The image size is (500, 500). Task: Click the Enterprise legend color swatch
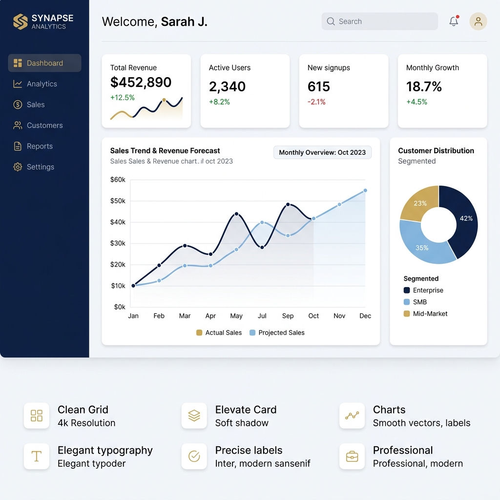(x=407, y=290)
